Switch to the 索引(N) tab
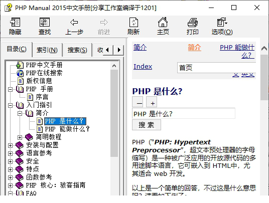Viewport: 269px width, 203px height. [47, 50]
